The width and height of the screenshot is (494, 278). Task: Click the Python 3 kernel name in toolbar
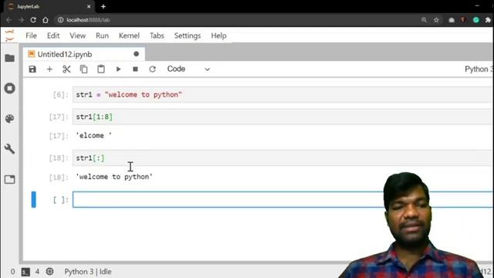click(479, 69)
